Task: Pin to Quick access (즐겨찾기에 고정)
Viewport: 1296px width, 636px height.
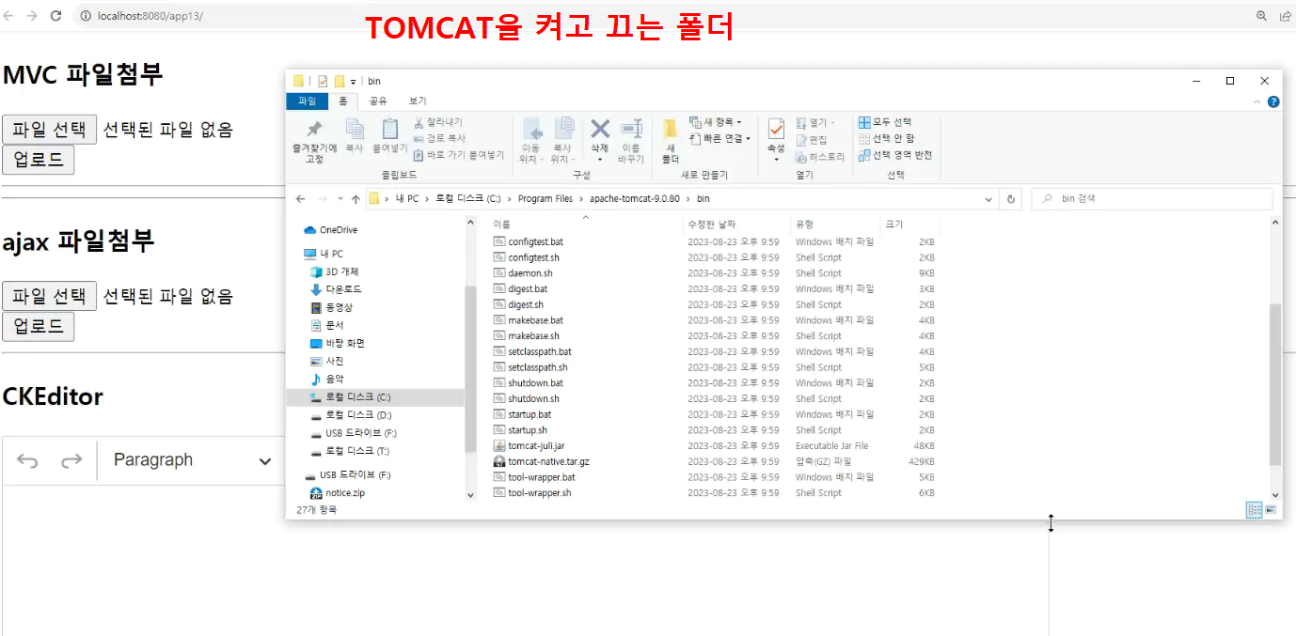Action: (x=314, y=141)
